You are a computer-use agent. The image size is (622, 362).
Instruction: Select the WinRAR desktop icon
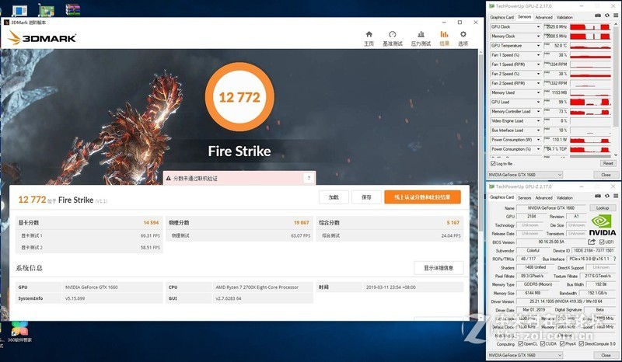[x=72, y=9]
